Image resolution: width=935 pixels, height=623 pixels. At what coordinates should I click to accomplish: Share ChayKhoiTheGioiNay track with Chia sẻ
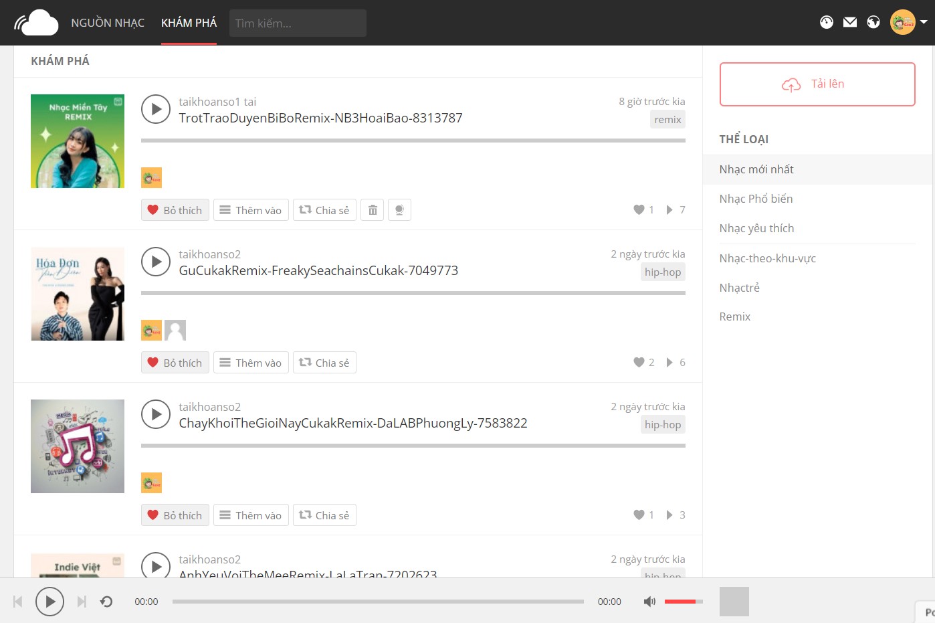(x=324, y=515)
